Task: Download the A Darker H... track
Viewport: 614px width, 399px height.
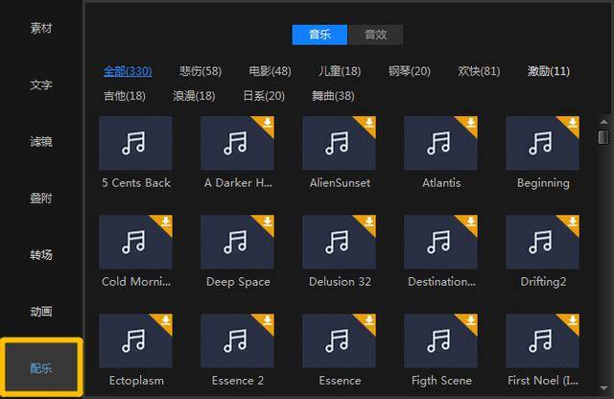Action: tap(267, 123)
